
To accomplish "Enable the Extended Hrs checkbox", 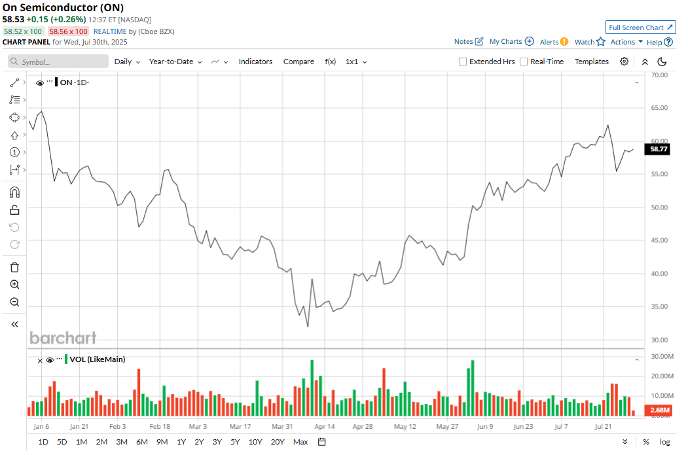I will click(462, 62).
